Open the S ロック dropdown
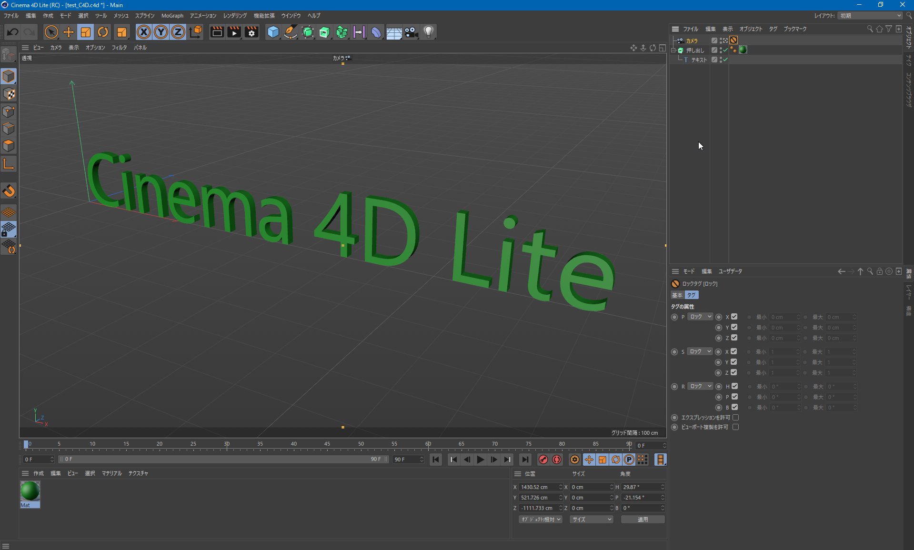This screenshot has width=914, height=550. tap(700, 351)
